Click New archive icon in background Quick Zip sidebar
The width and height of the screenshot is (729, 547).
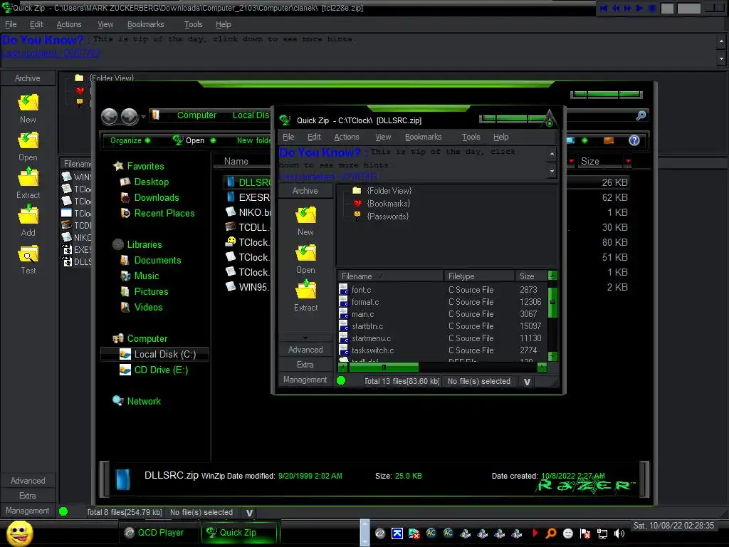(28, 103)
